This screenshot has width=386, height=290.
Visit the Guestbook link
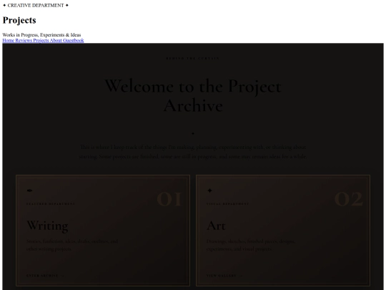74,40
